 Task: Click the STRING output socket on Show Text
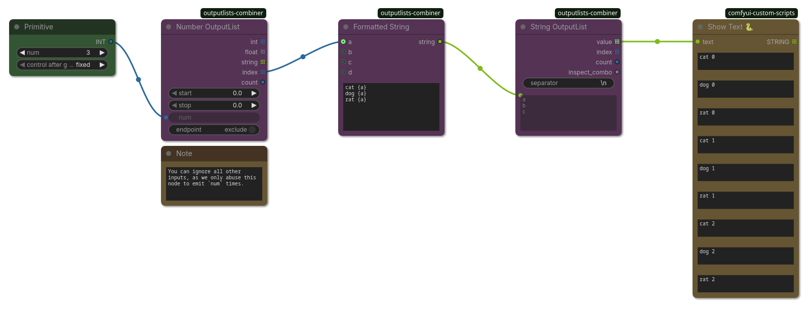[794, 42]
